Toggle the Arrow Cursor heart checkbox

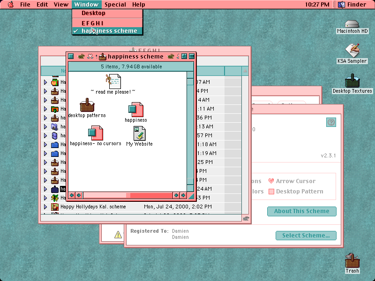[271, 181]
